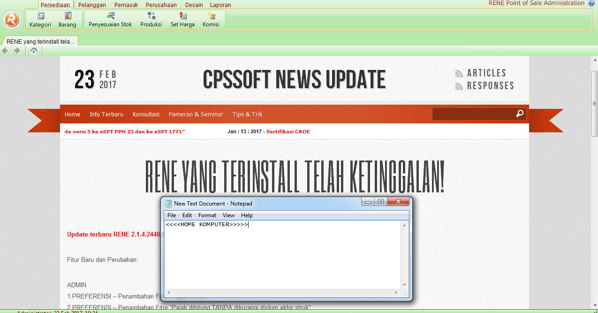The height and width of the screenshot is (313, 598).
Task: Click the eSPT PPH 23 ticker headline
Action: click(x=125, y=131)
